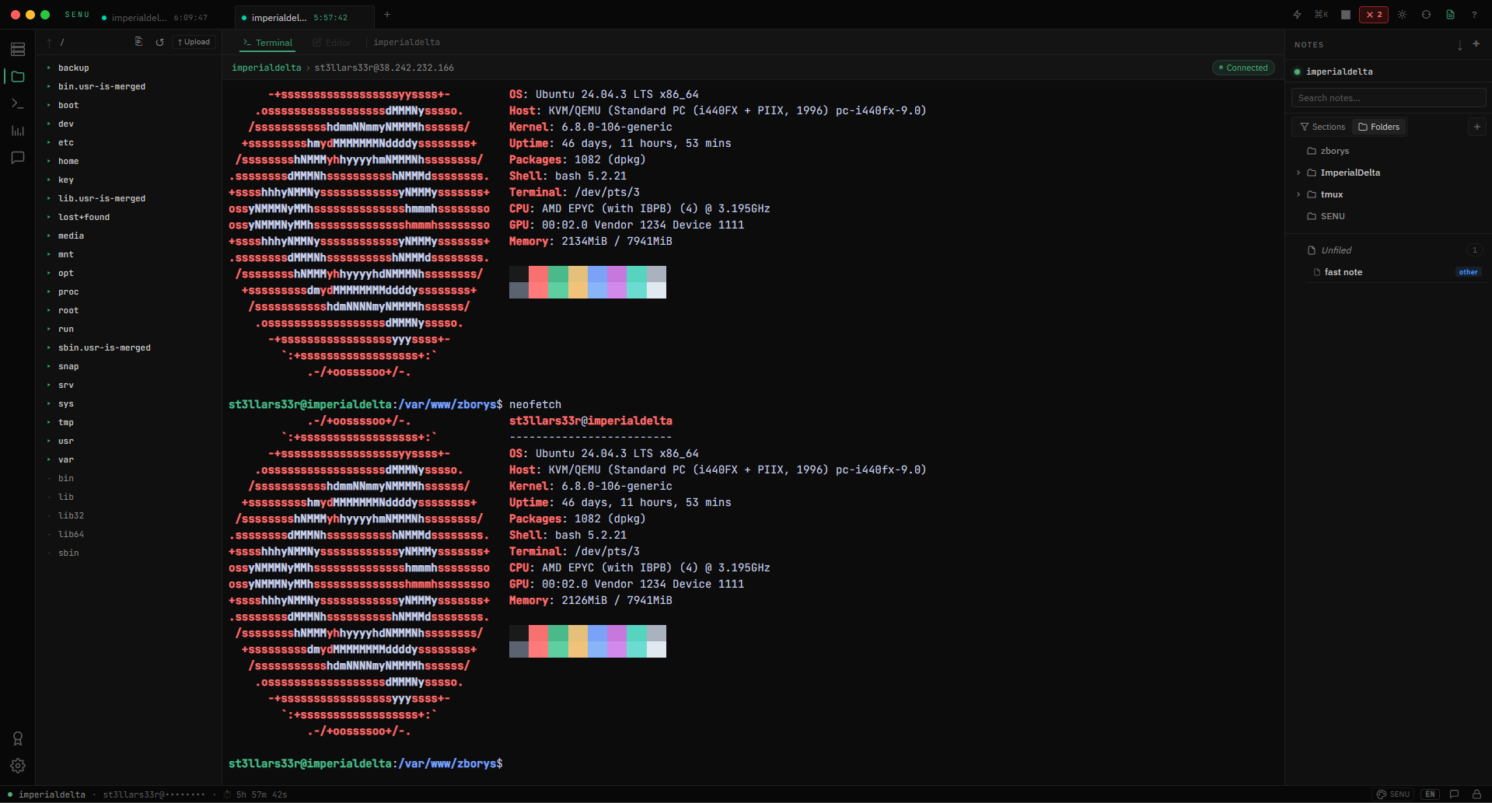
Task: Click the lightning bolt quick actions icon
Action: pos(1297,15)
